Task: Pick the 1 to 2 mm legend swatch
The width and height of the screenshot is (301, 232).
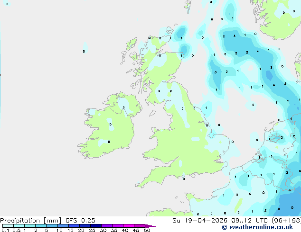Action: pyautogui.click(x=30, y=226)
